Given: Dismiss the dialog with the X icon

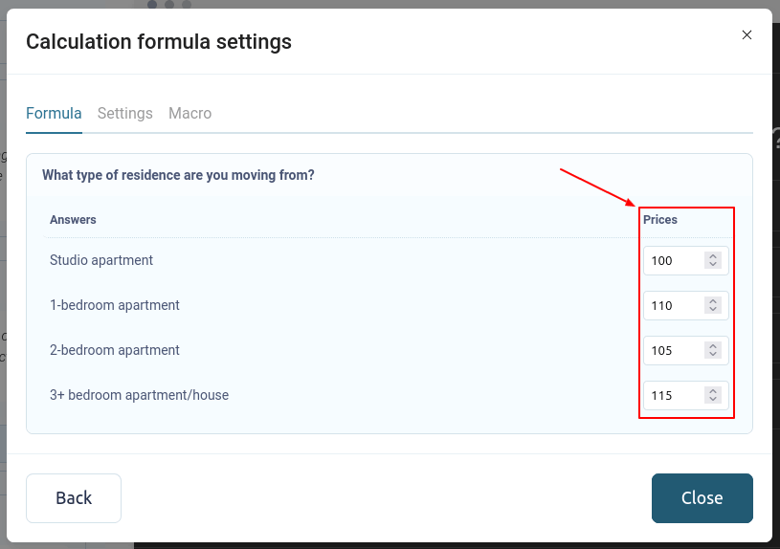Looking at the screenshot, I should (x=747, y=35).
